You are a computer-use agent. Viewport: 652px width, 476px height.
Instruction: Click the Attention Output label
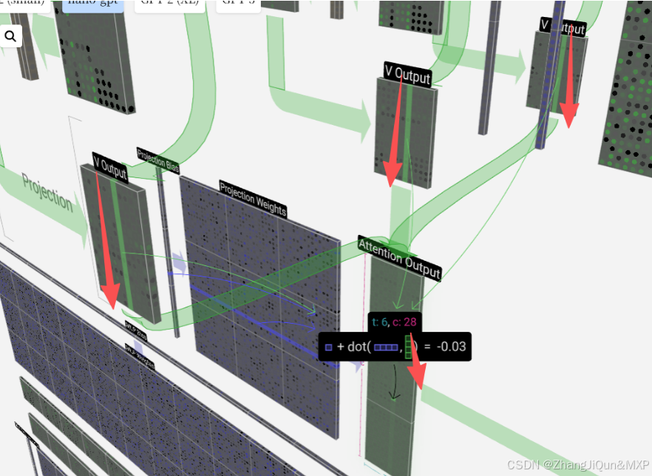pos(399,259)
